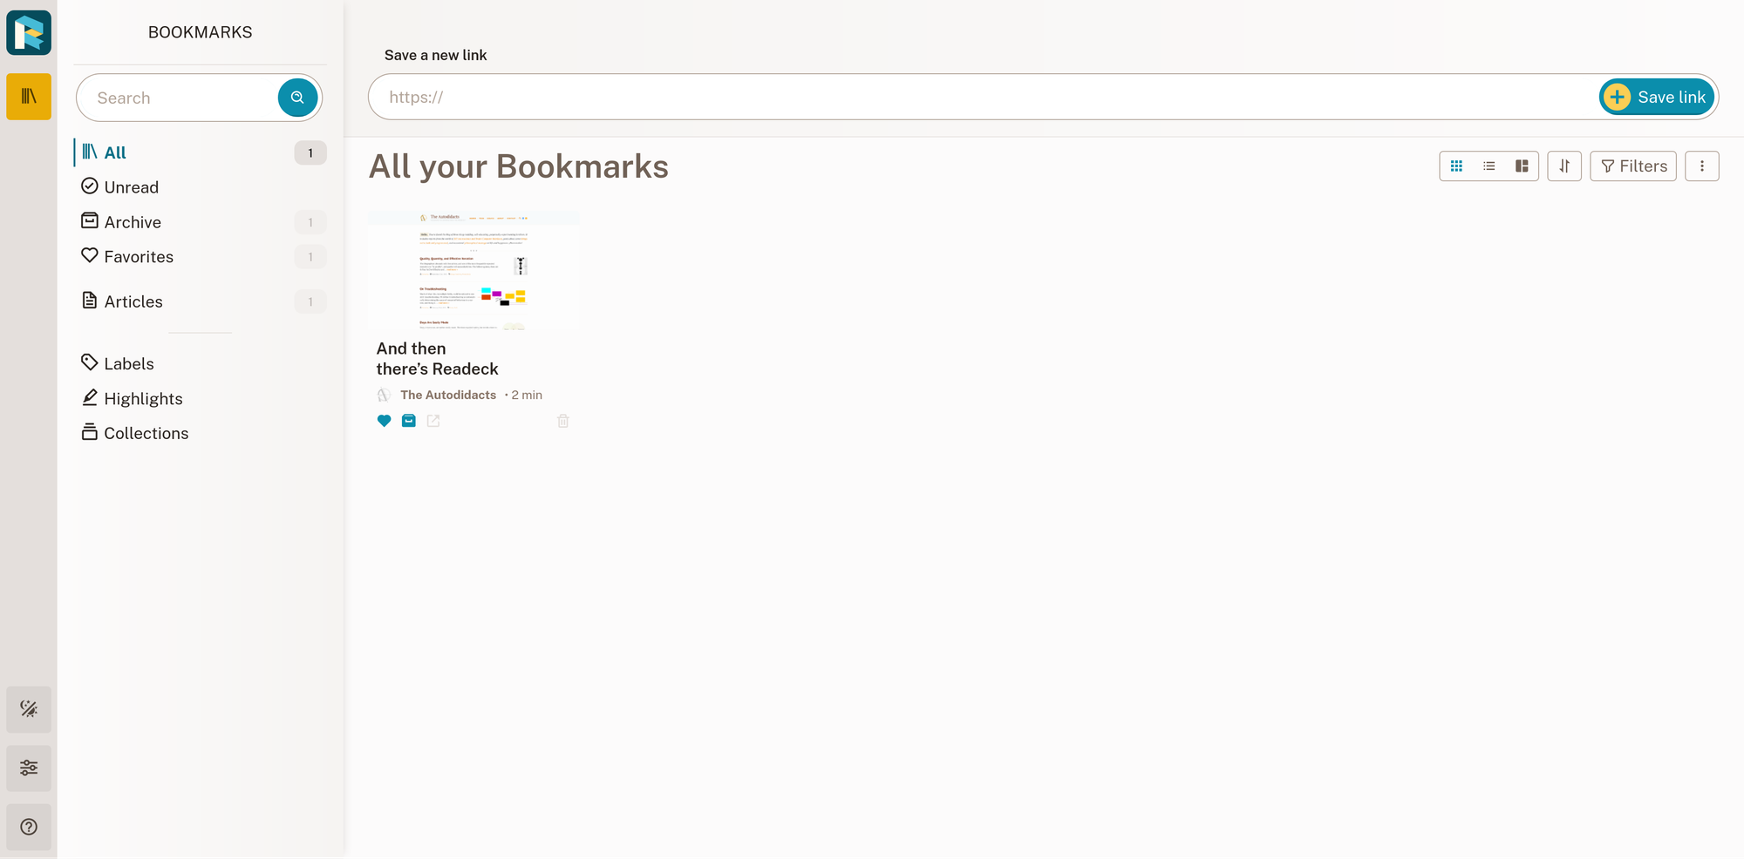Screen dimensions: 1744x859
Task: Open the three-dot options menu
Action: click(1702, 166)
